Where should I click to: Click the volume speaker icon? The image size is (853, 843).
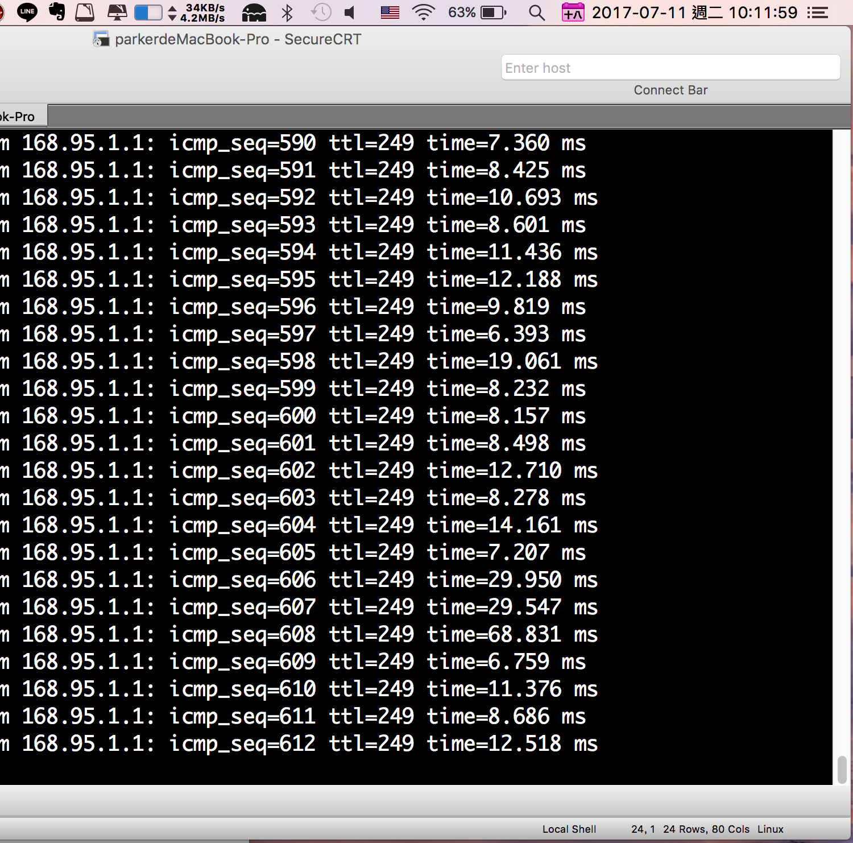click(x=350, y=13)
